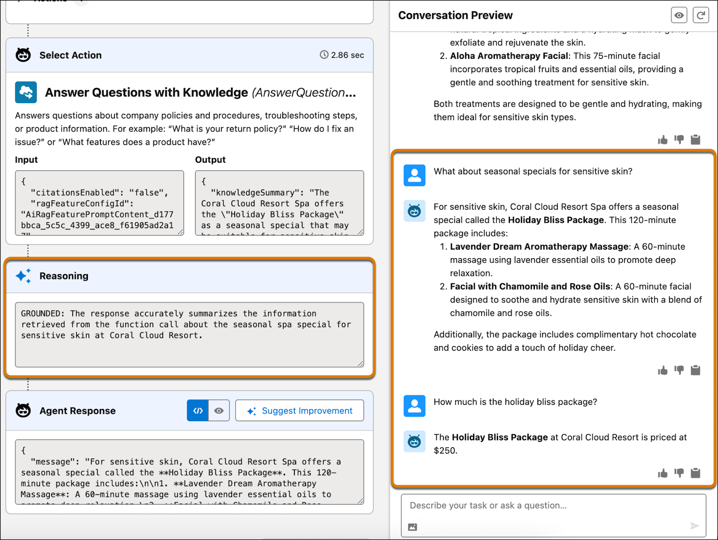The width and height of the screenshot is (718, 540).
Task: Copy the gentle and hydrating treatments reply
Action: 696,140
